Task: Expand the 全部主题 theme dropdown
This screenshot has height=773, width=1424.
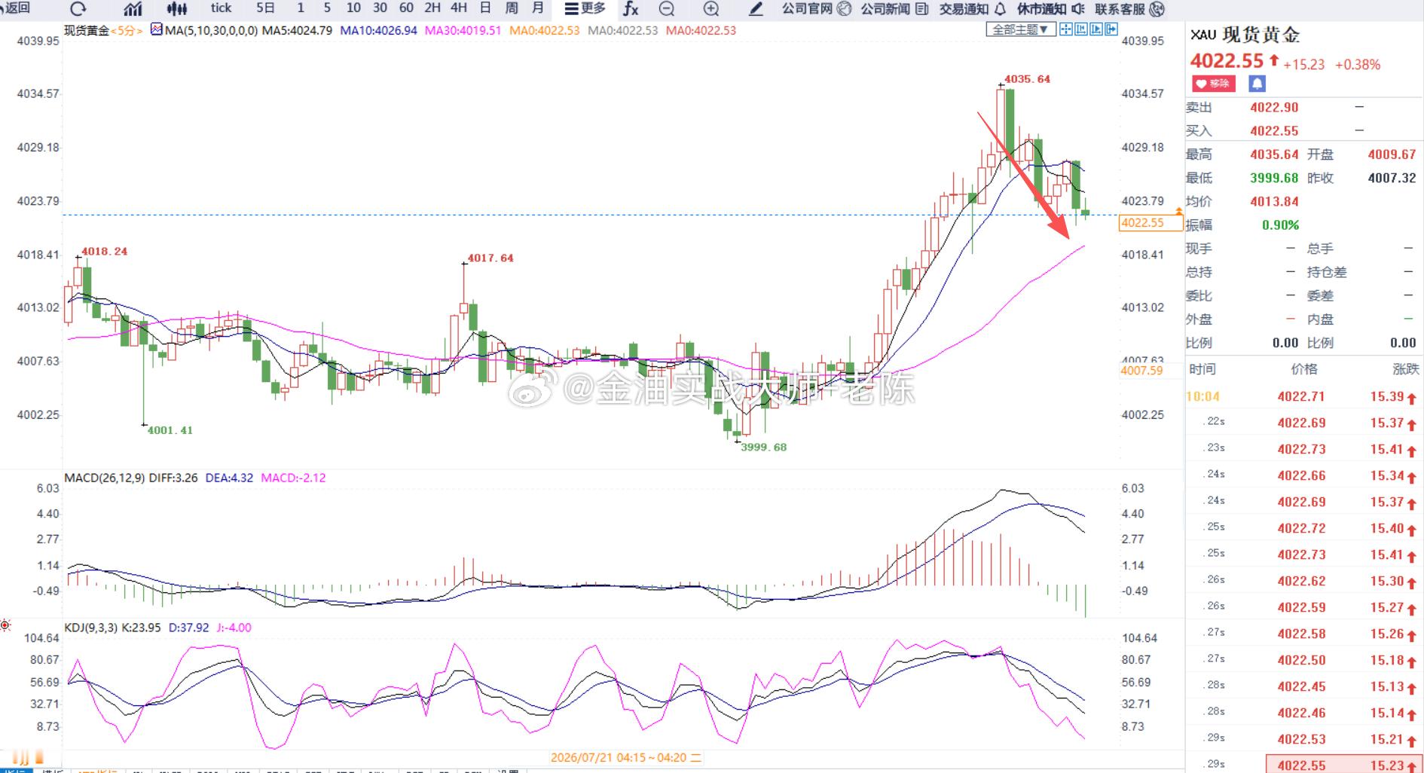Action: tap(1020, 29)
